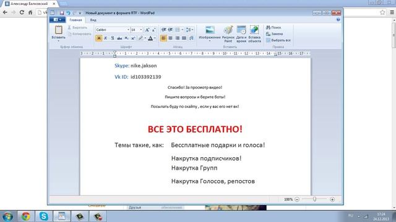
Task: Justify the paragraph text
Action: click(184, 38)
